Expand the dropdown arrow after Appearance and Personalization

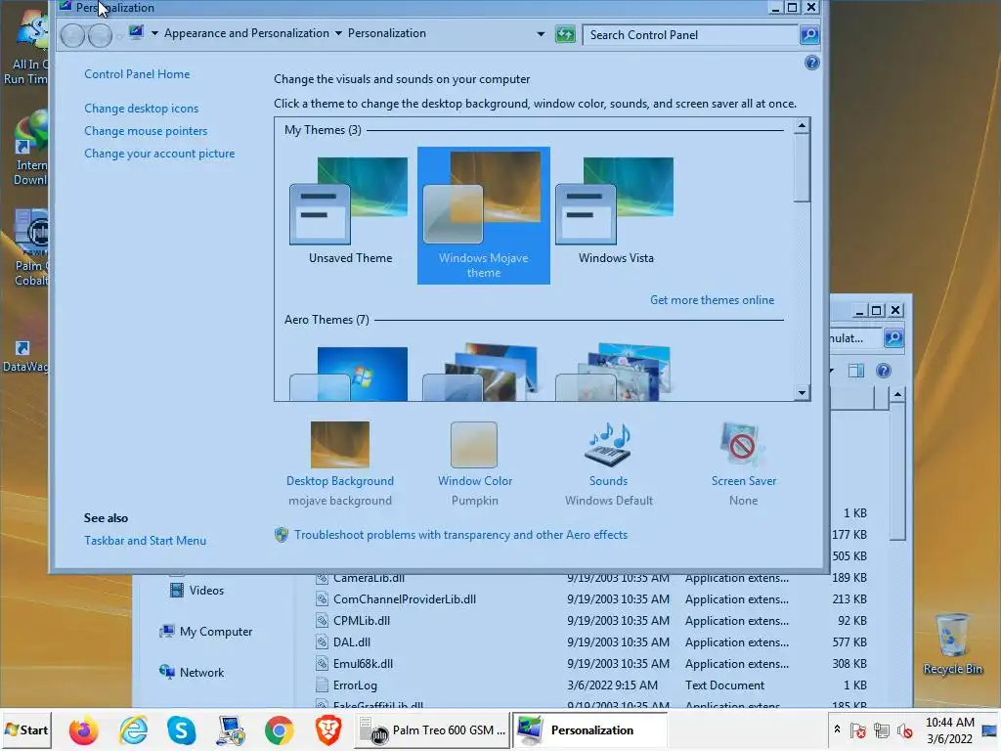tap(338, 33)
